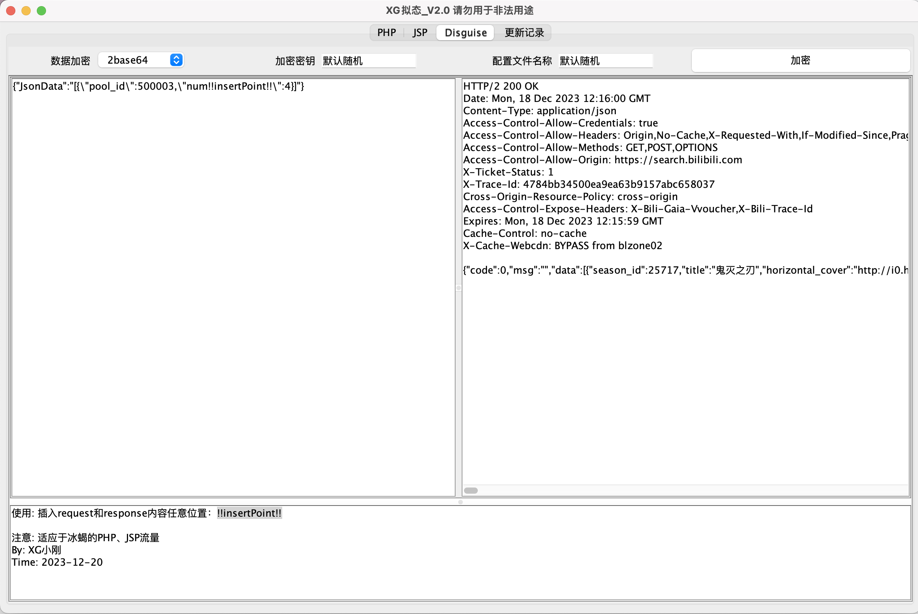
Task: Focus the 加密密钥 input field
Action: click(368, 61)
